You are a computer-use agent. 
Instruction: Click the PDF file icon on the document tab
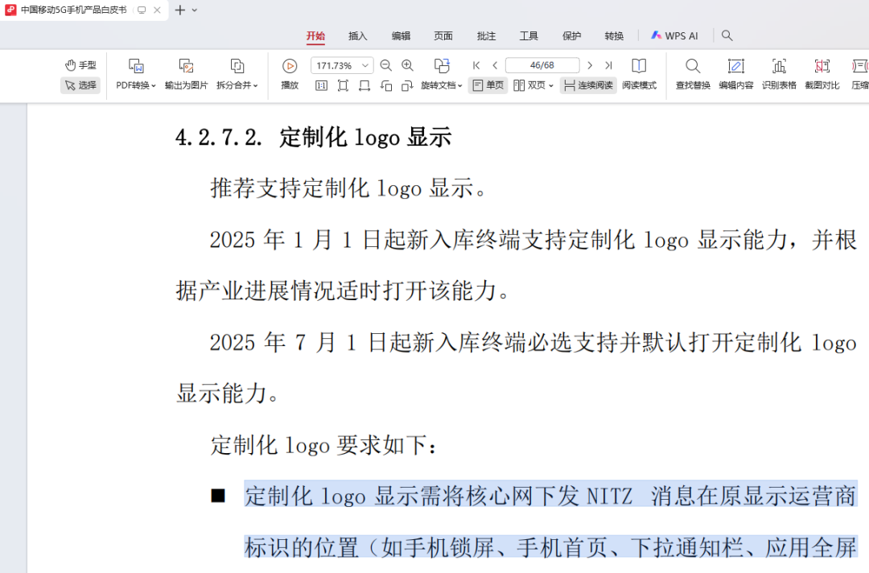[x=10, y=10]
